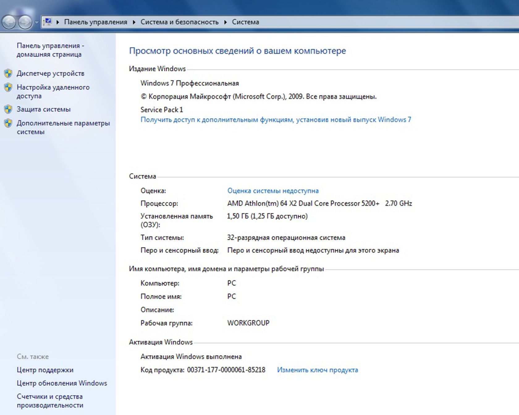The height and width of the screenshot is (415, 519).
Task: Click the shield icon beside Защита системы
Action: click(x=8, y=109)
